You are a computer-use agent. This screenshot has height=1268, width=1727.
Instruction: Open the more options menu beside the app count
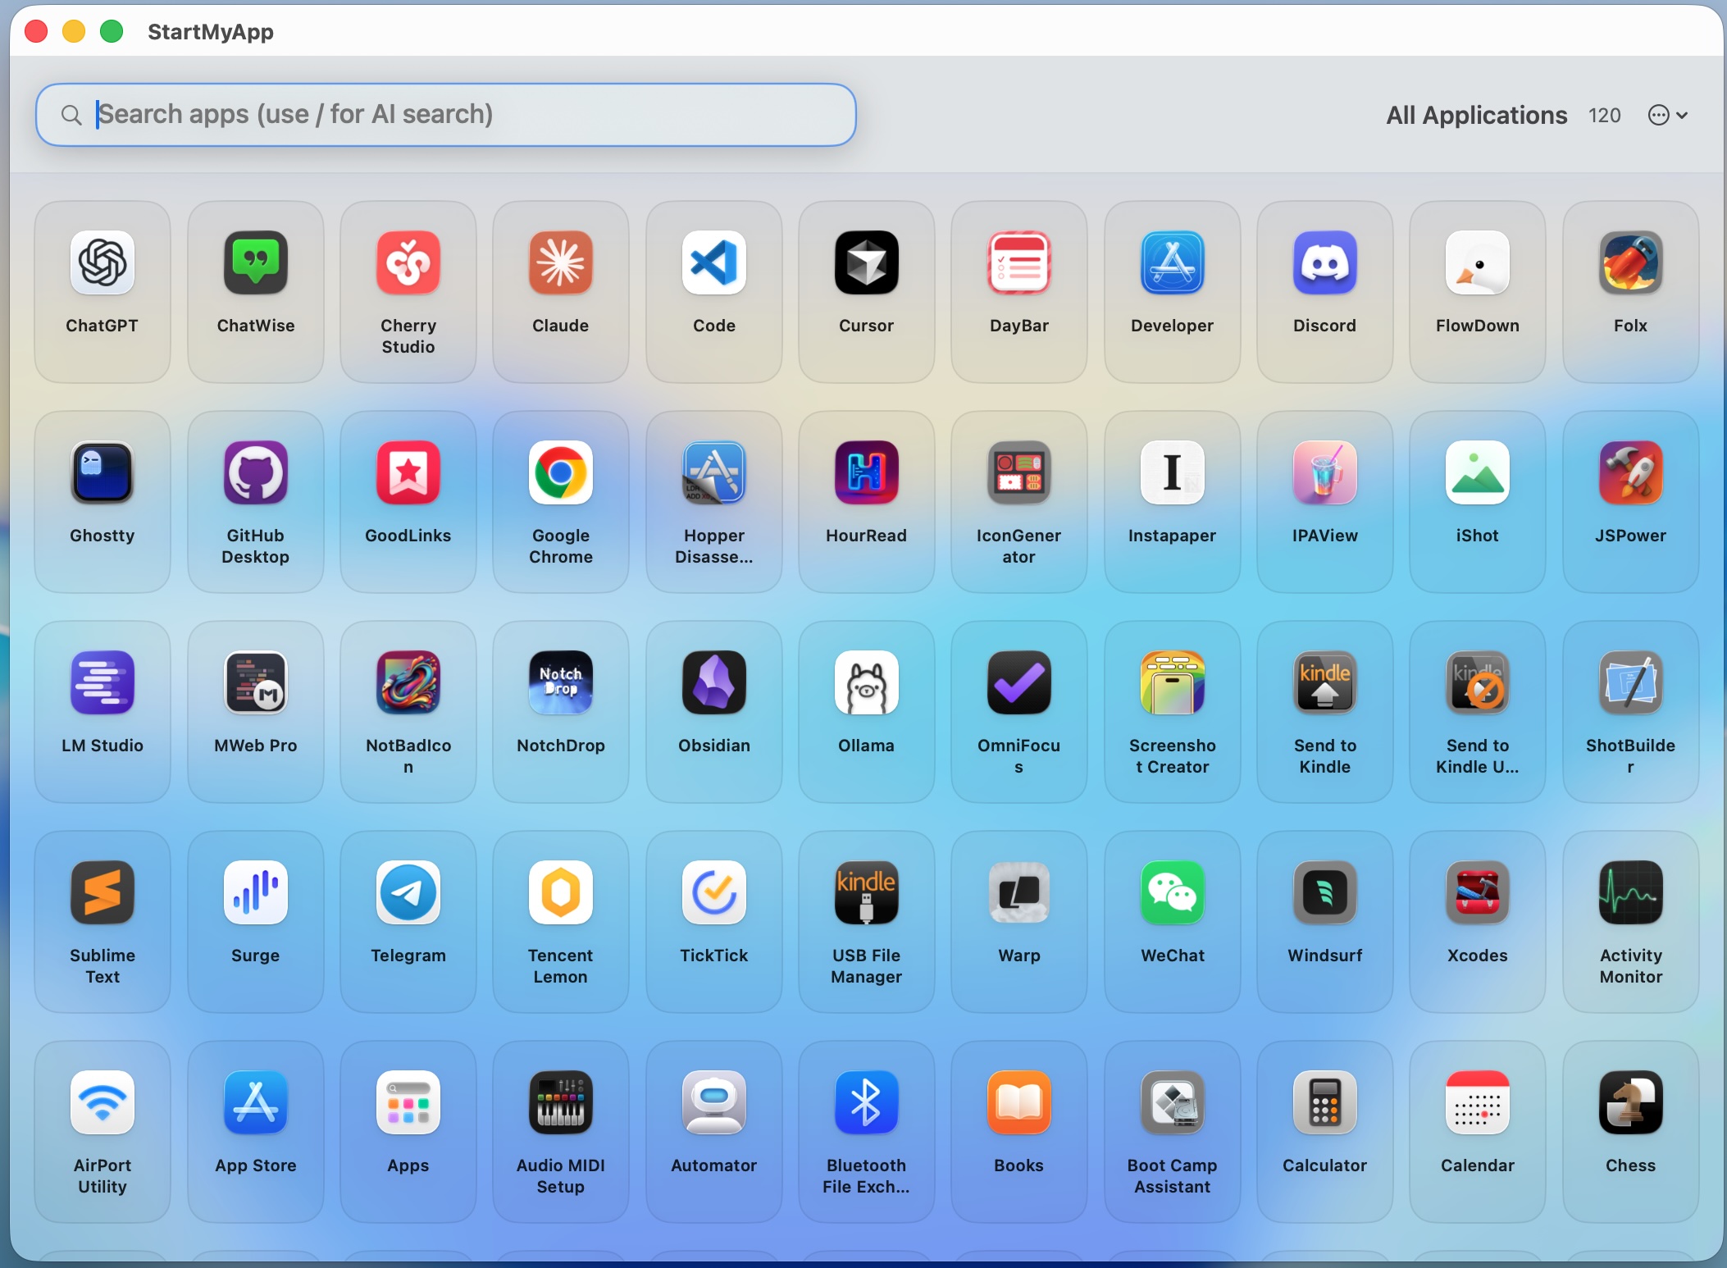coord(1665,115)
